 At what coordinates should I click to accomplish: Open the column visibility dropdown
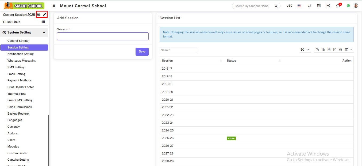click(348, 50)
